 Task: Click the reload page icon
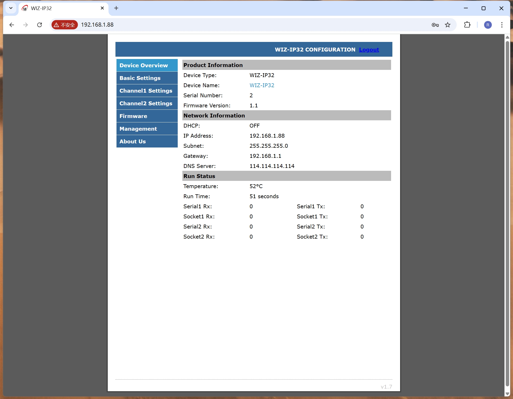pos(40,25)
